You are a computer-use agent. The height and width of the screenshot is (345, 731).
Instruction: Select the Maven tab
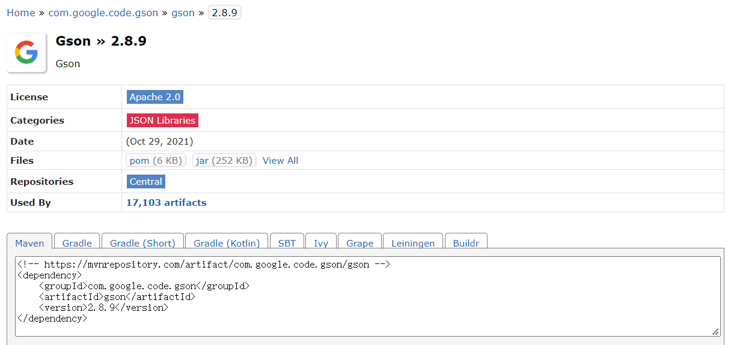coord(30,243)
